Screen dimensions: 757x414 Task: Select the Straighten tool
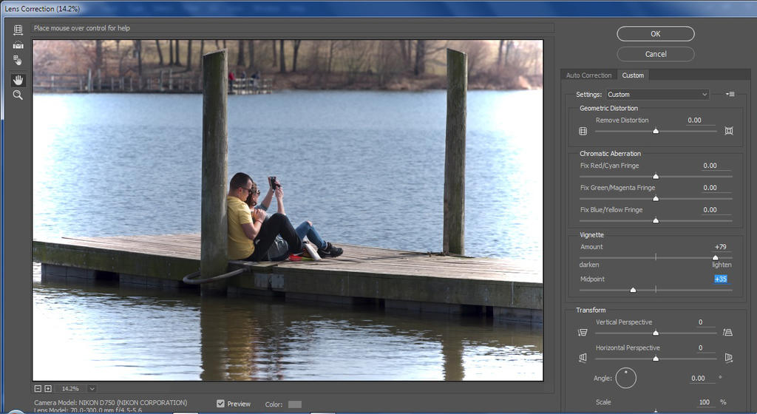[18, 45]
